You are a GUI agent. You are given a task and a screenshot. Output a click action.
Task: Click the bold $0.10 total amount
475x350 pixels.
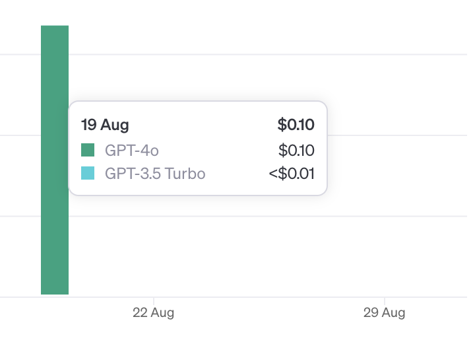pyautogui.click(x=296, y=125)
